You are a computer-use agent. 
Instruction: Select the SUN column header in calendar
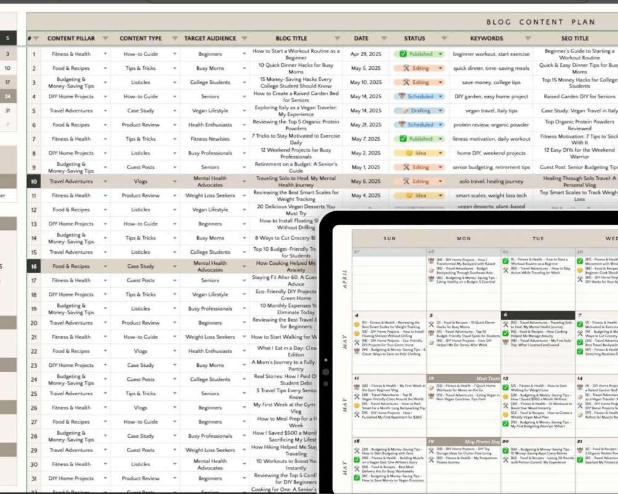coord(389,239)
